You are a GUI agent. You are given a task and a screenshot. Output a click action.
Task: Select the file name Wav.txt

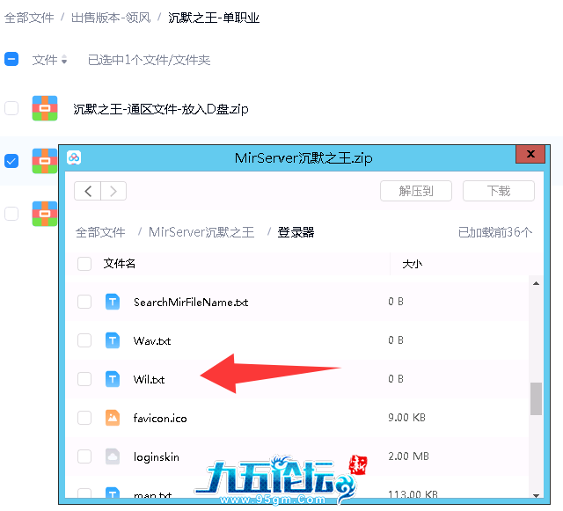152,340
